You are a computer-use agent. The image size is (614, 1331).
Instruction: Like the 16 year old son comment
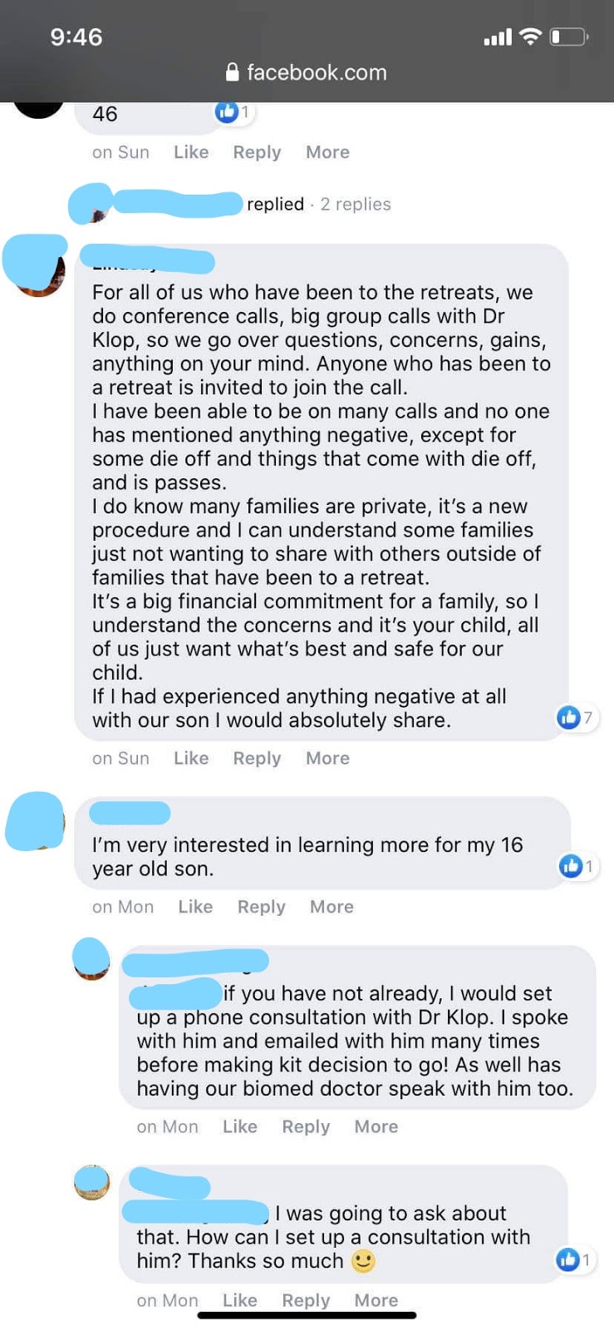[x=195, y=907]
